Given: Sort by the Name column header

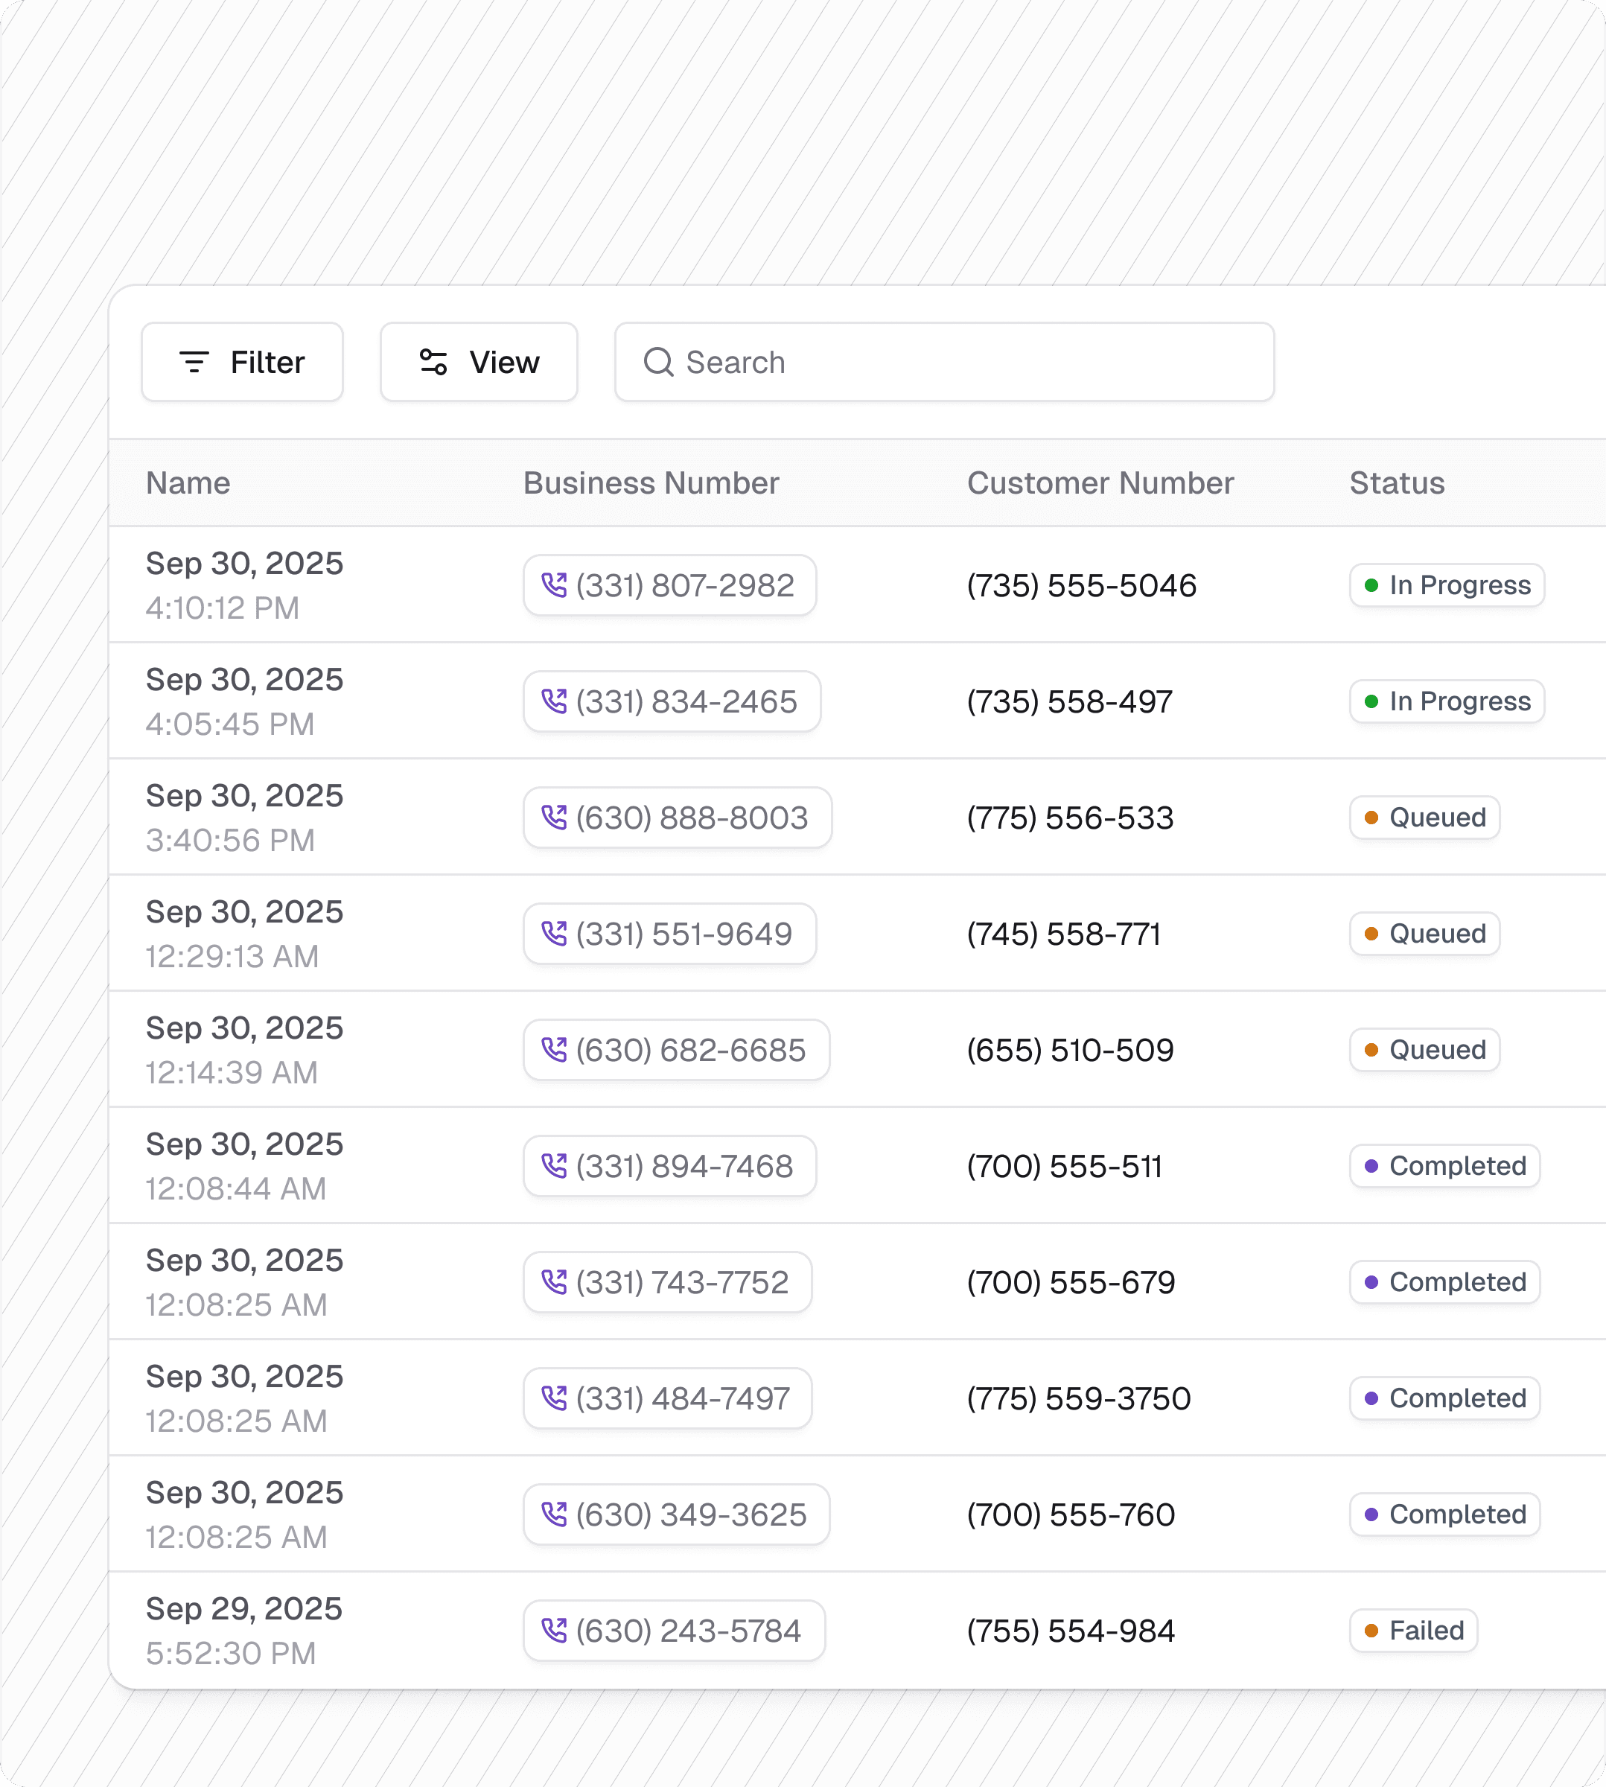Looking at the screenshot, I should tap(188, 482).
